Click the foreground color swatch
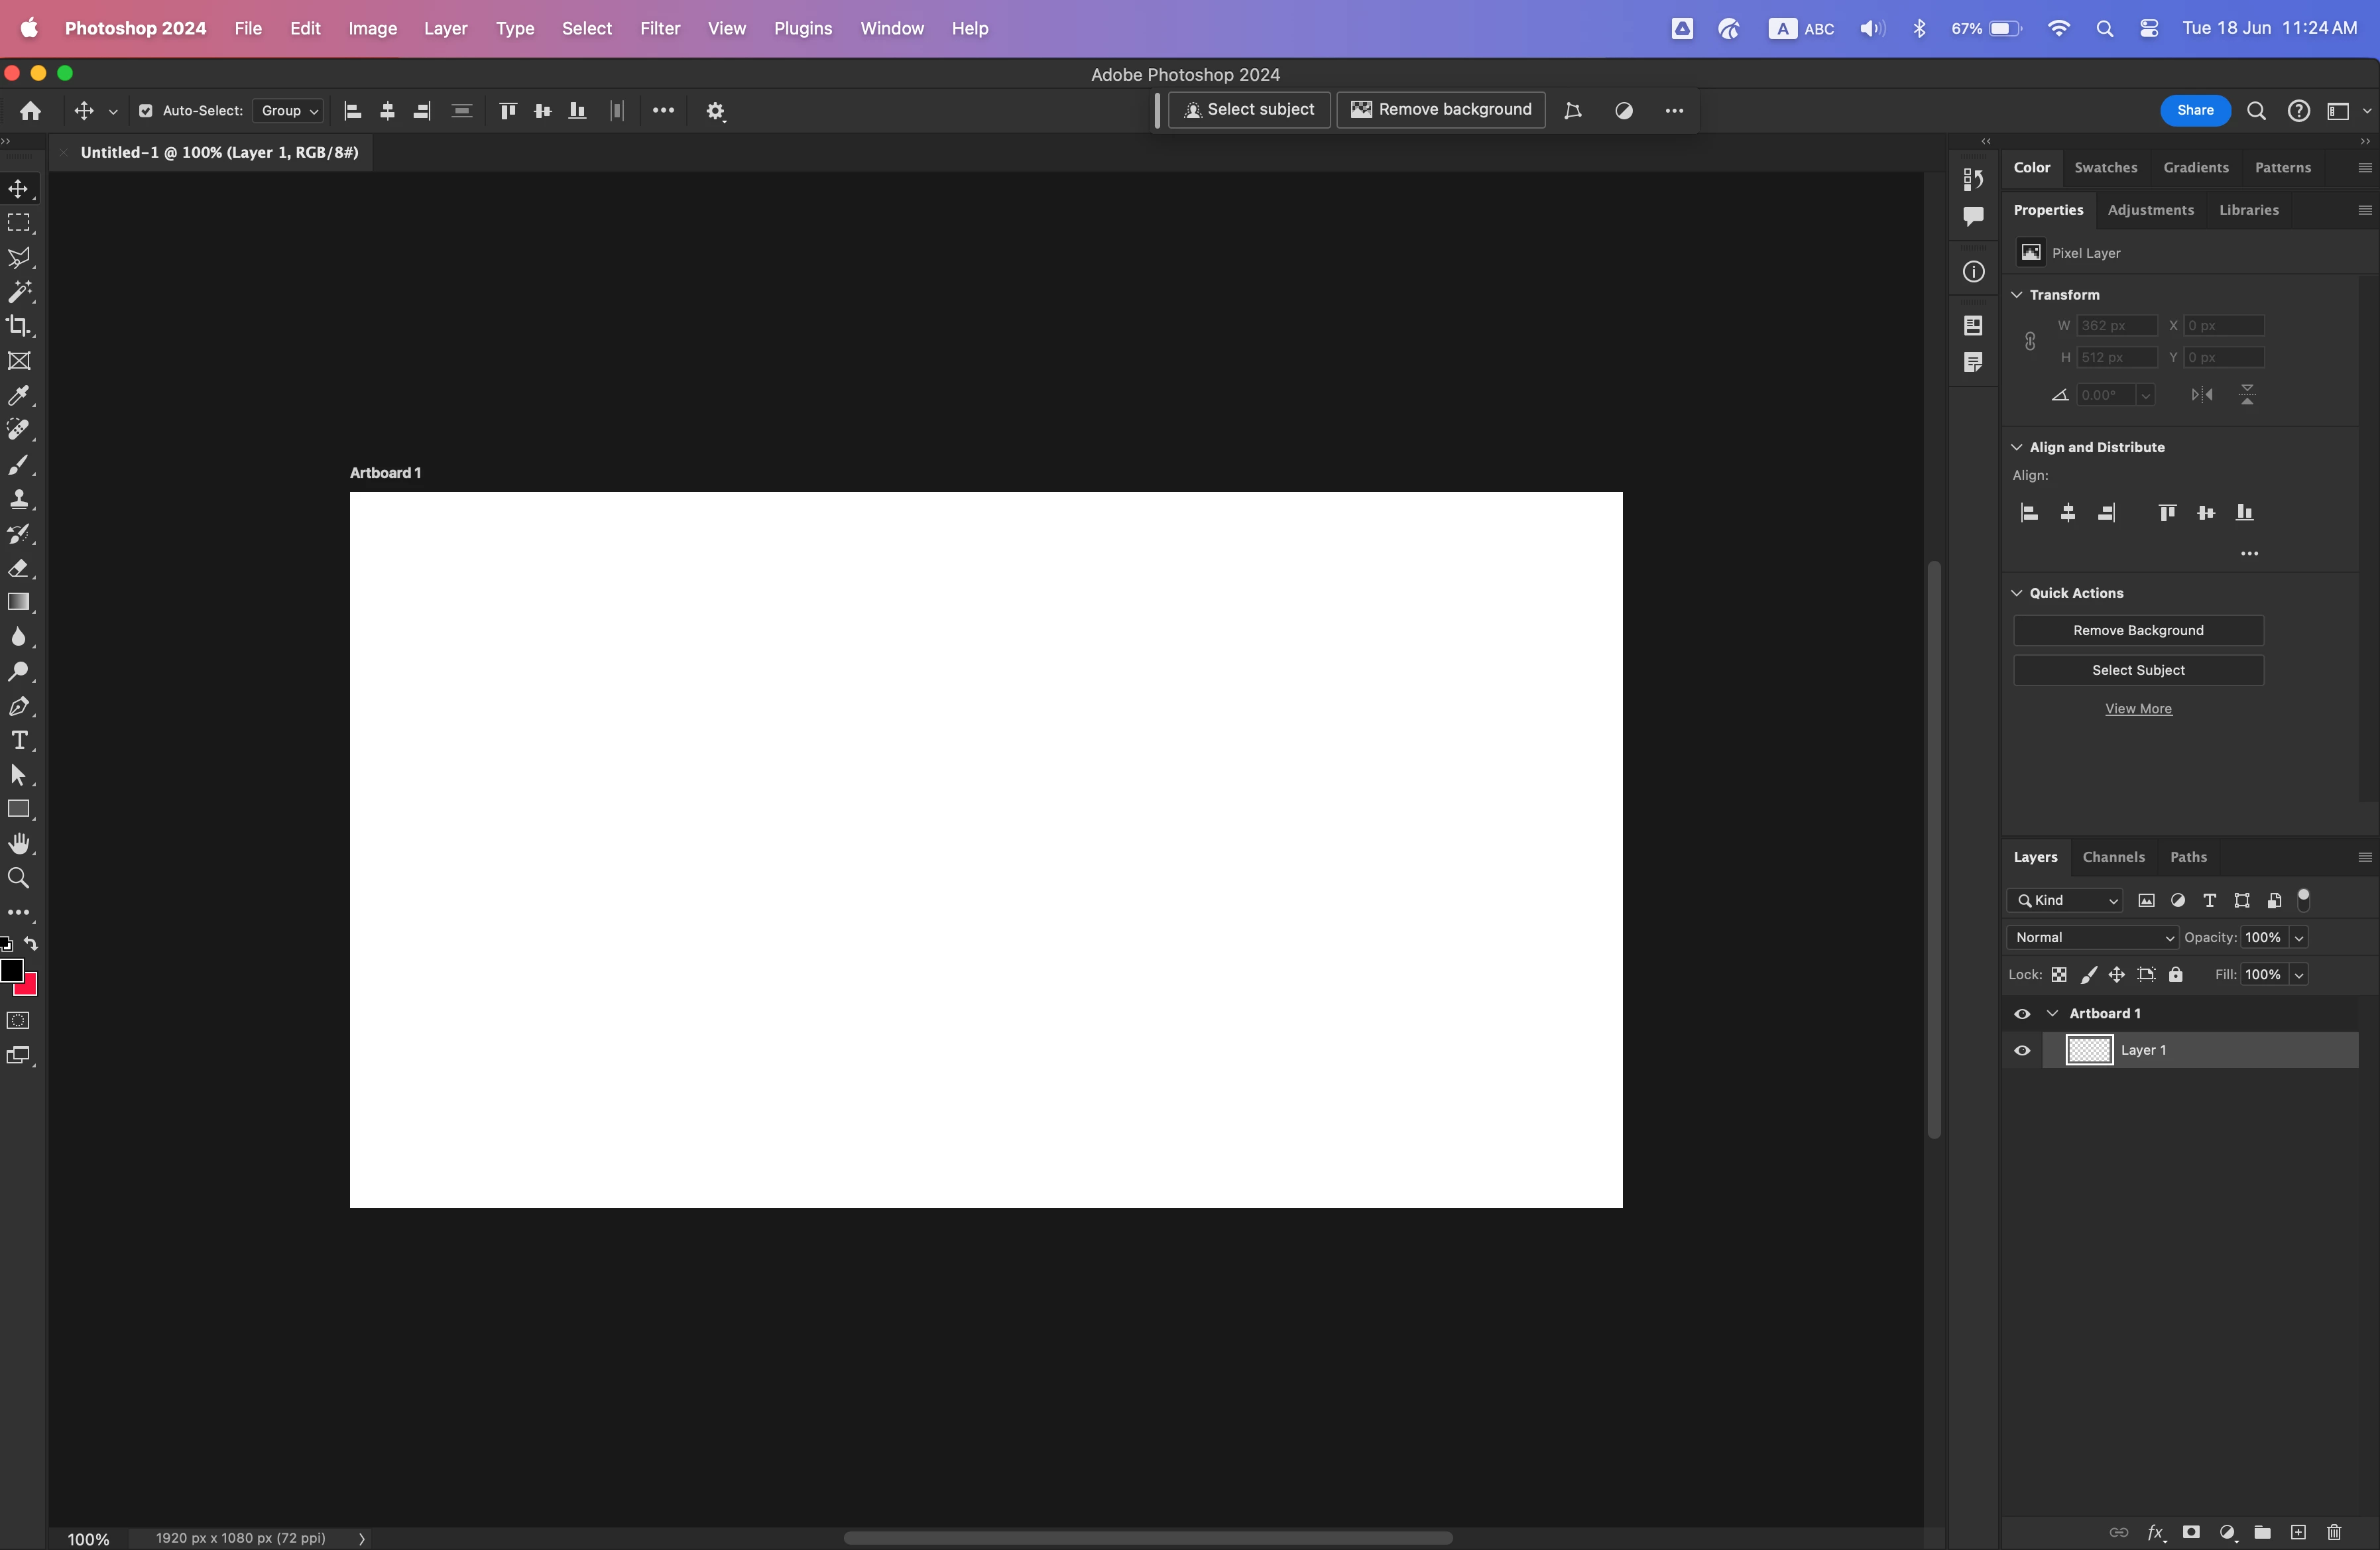This screenshot has height=1550, width=2380. pos(11,970)
